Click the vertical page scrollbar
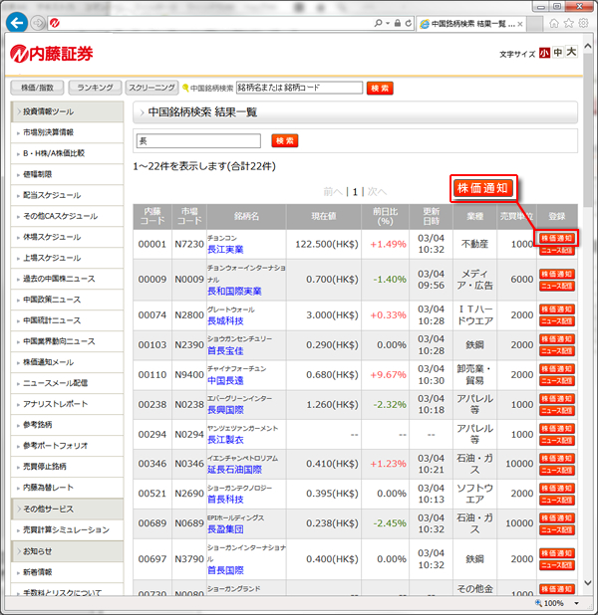Image resolution: width=598 pixels, height=615 pixels. click(x=588, y=348)
